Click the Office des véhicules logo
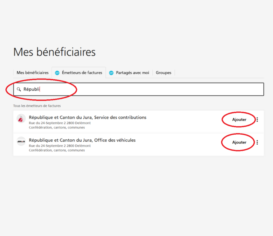273x236 pixels. 21,141
